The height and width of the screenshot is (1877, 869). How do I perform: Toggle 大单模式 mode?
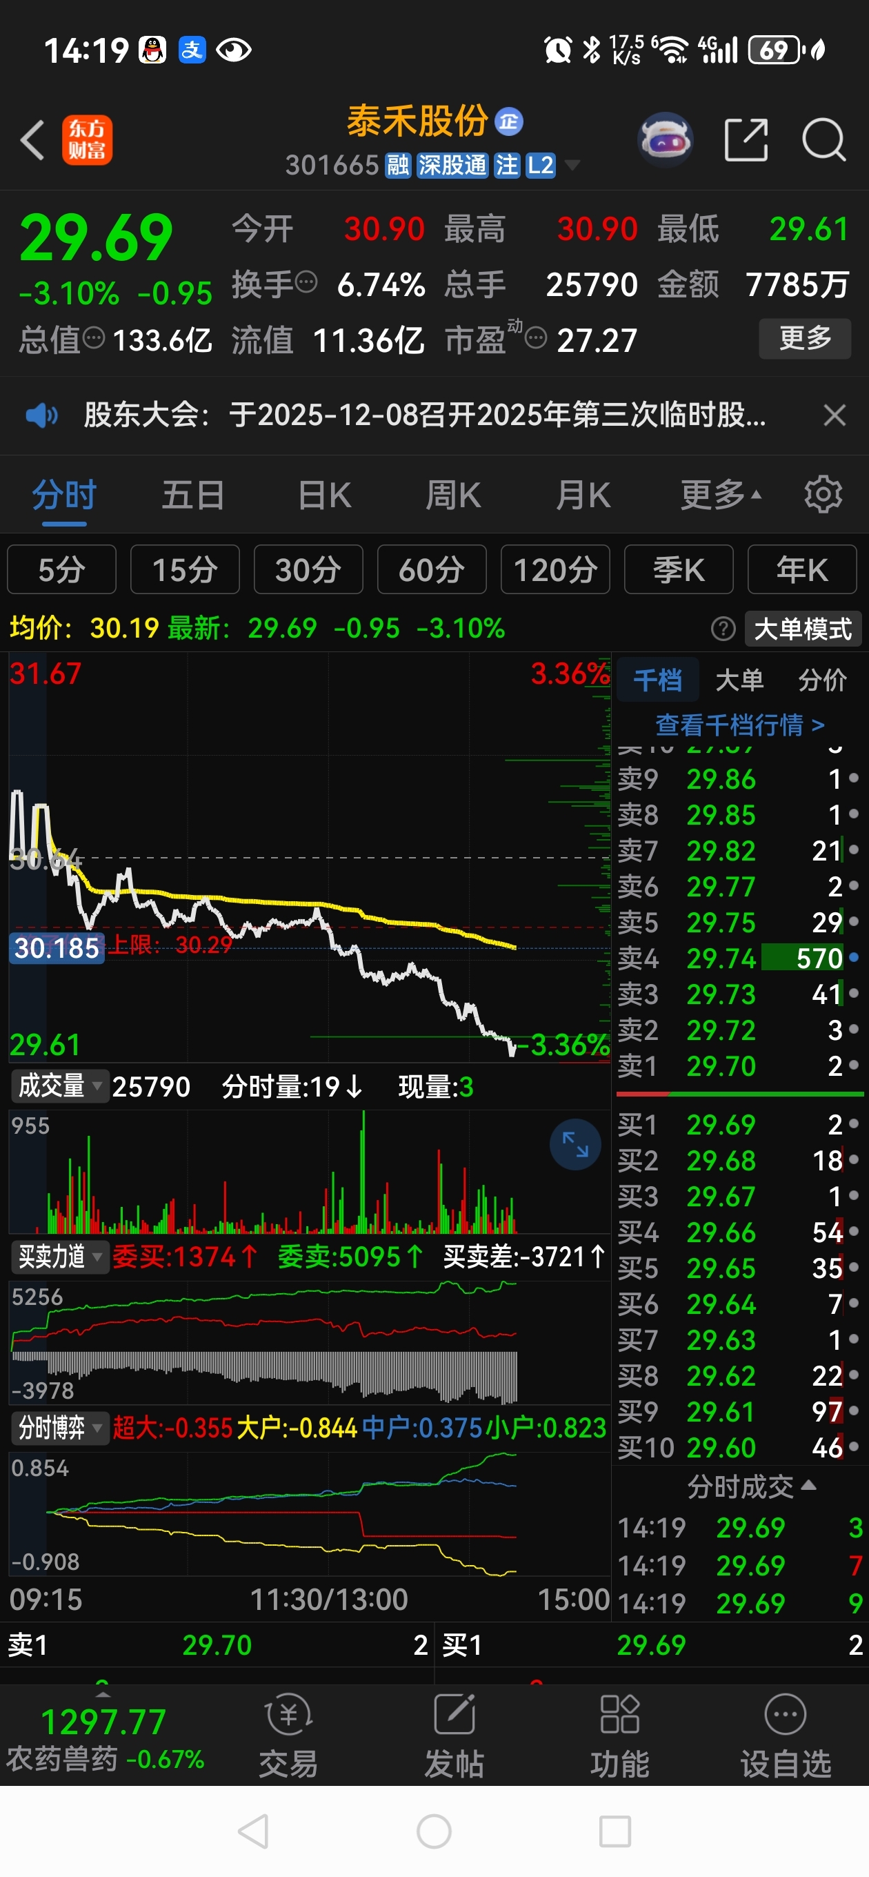(803, 629)
